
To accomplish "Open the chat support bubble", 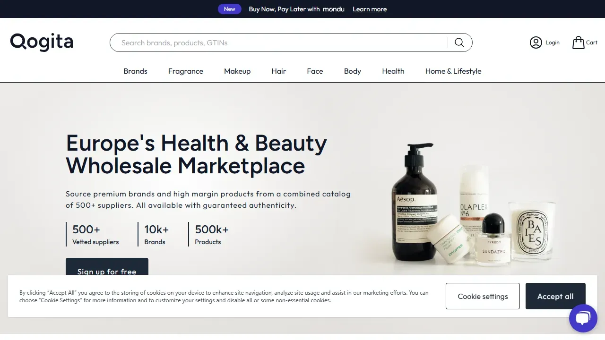I will click(583, 318).
